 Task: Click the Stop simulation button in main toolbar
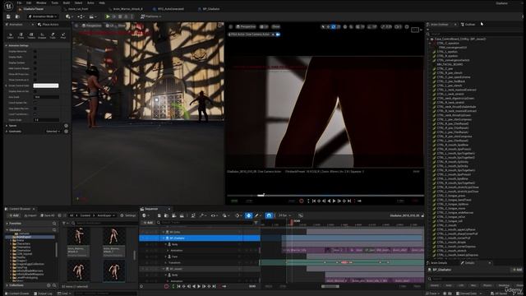[120, 16]
